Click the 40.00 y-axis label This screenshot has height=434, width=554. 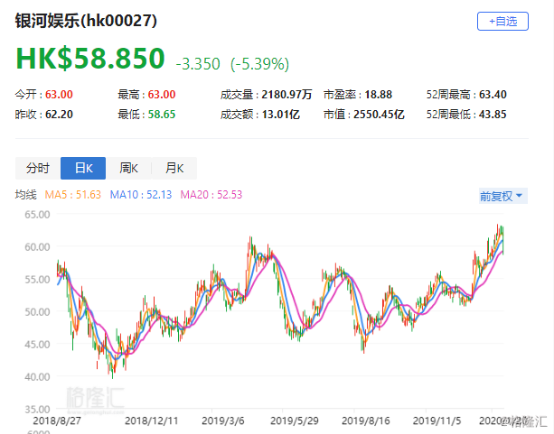(37, 377)
